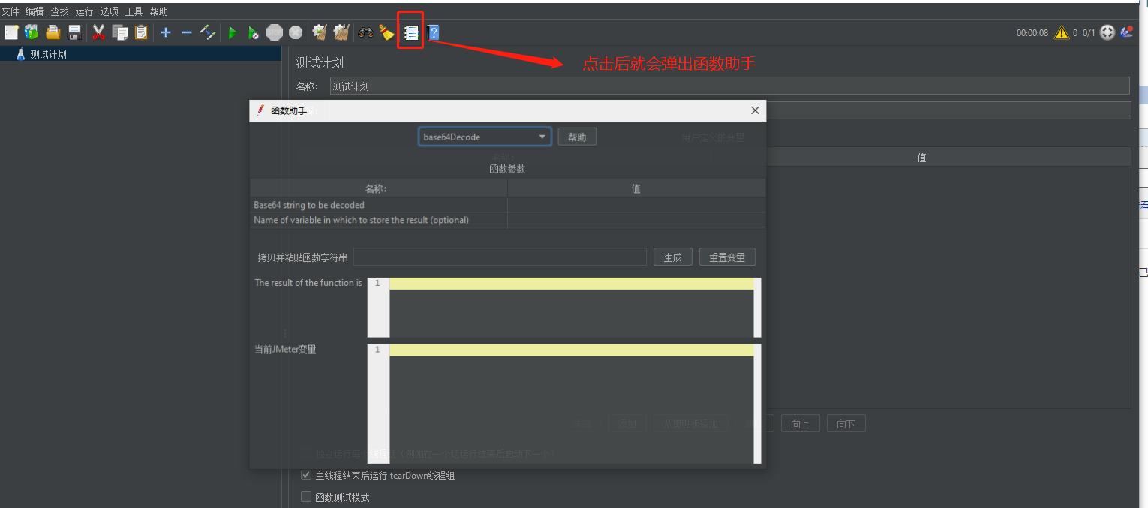1148x508 pixels.
Task: Open the 编辑 menu
Action: click(x=35, y=11)
